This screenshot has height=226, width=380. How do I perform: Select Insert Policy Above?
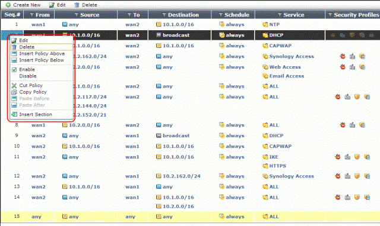click(x=42, y=53)
